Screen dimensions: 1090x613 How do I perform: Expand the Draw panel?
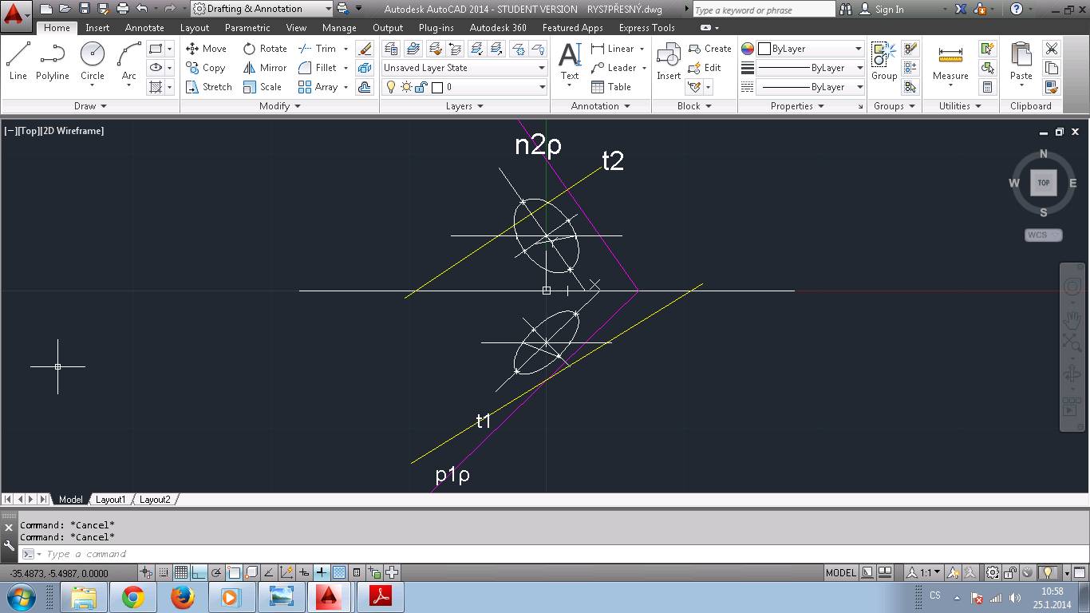tap(90, 106)
